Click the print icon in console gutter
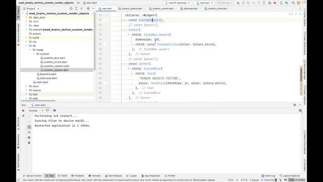Screen dimensions: 323x182 coord(29,138)
